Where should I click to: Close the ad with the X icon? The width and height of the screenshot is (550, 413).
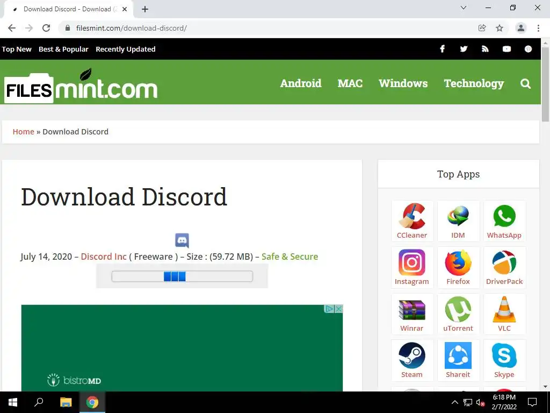[x=338, y=309]
